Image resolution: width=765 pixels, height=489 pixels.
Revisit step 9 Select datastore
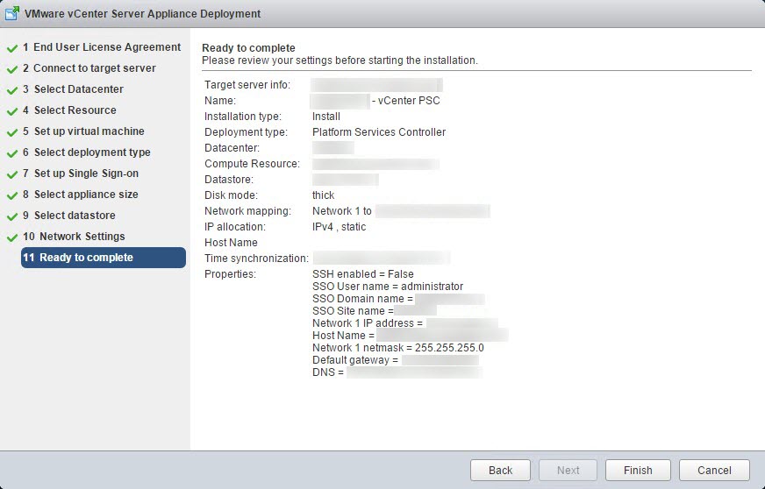[69, 215]
